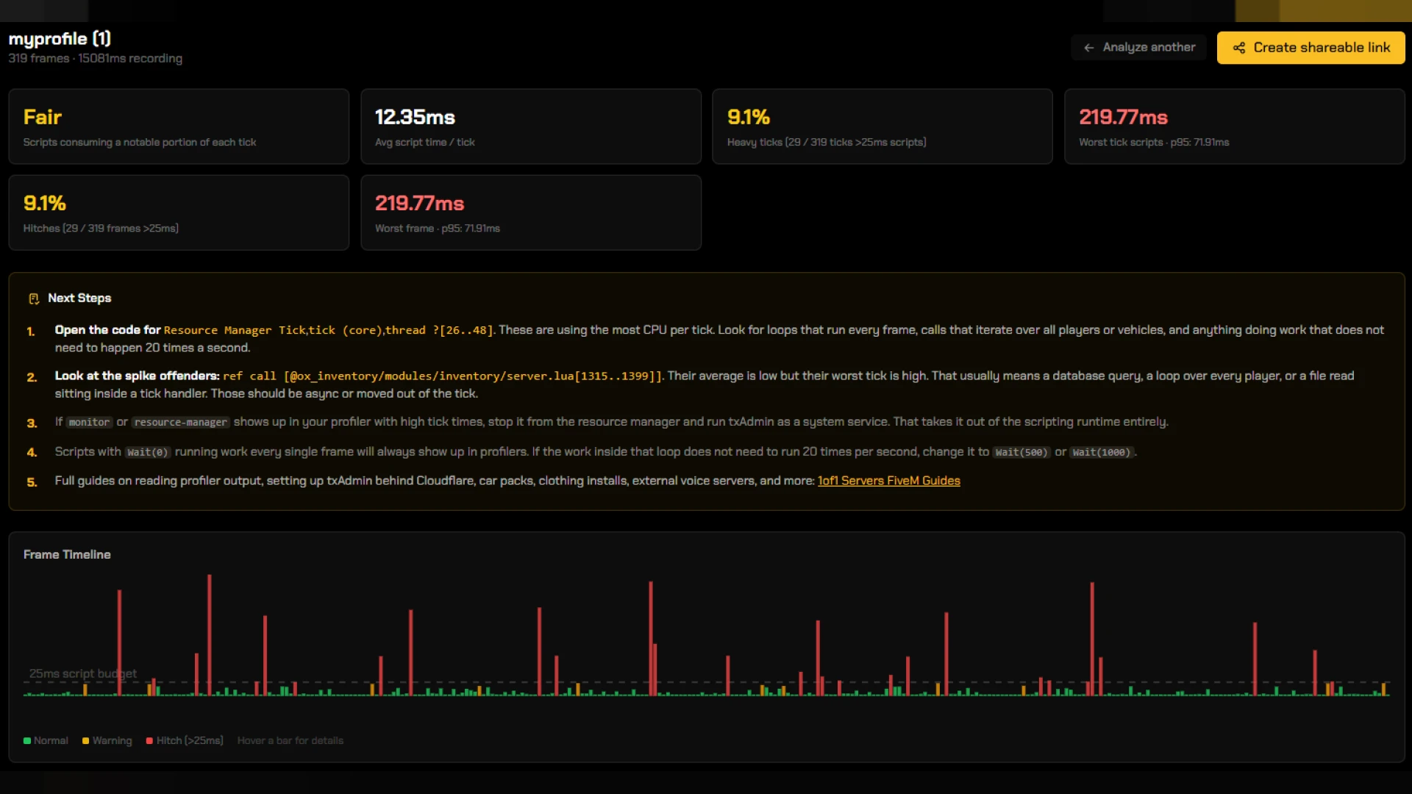Click the 'Avg script time / tick' label
1412x794 pixels.
[425, 143]
